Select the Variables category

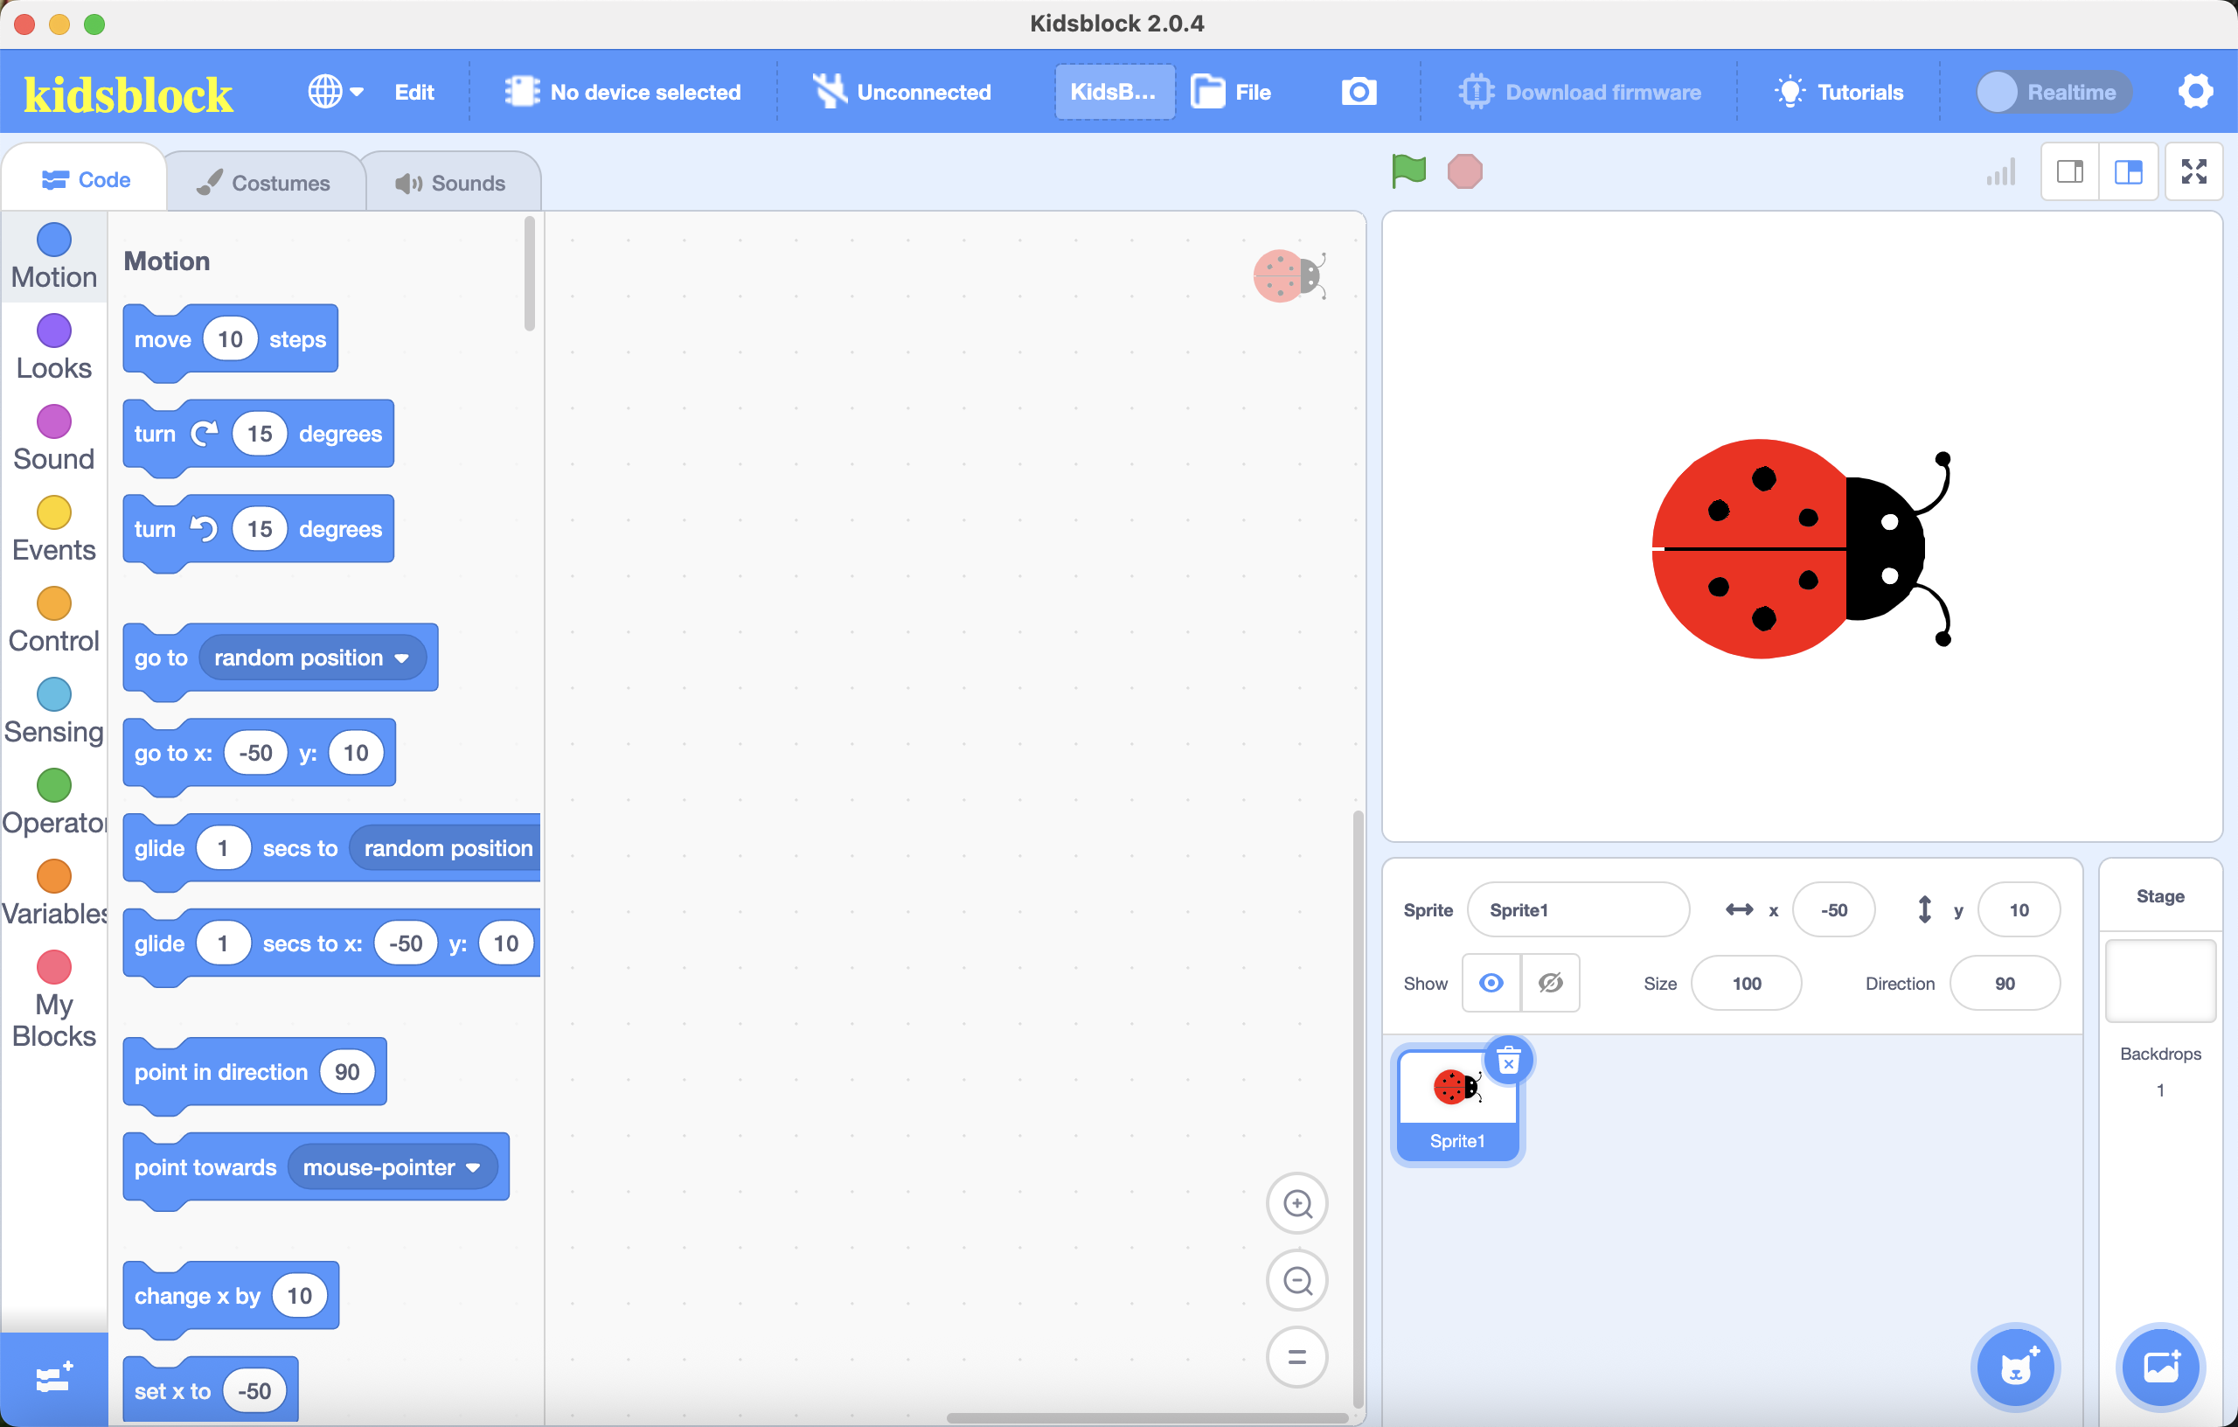click(54, 894)
